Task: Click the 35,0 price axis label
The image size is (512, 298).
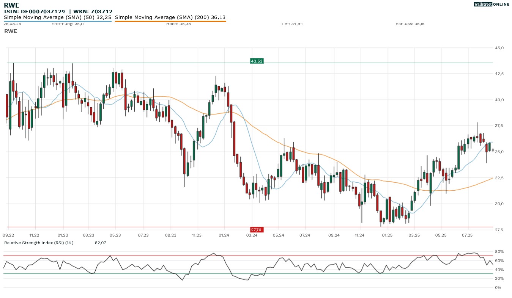Action: tap(499, 152)
